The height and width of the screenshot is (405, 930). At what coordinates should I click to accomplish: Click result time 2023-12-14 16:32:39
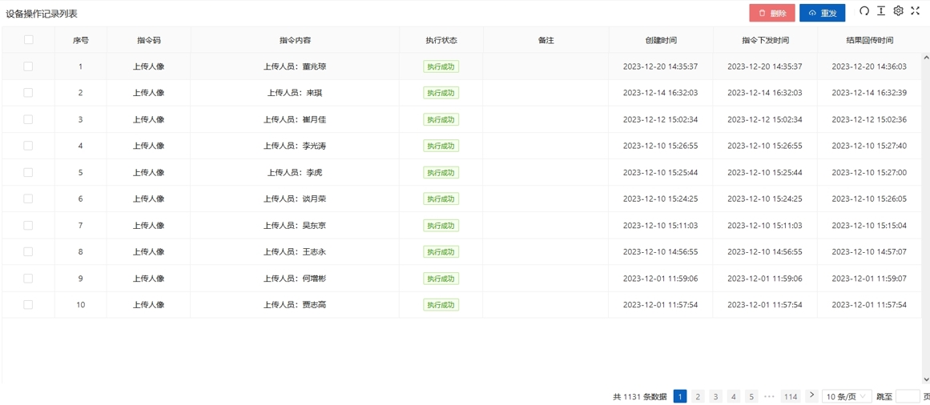tap(869, 93)
